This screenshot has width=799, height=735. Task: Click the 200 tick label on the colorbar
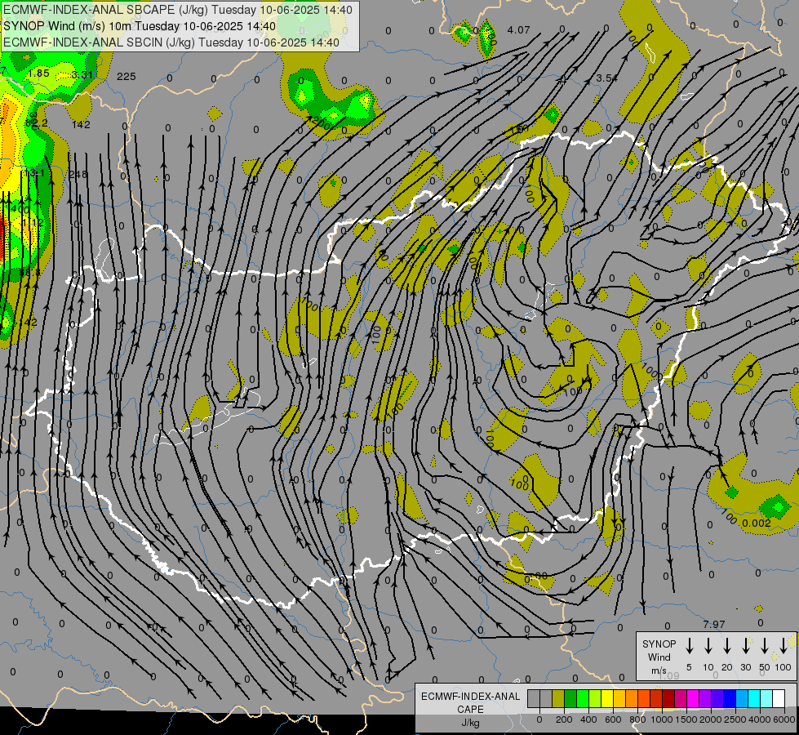pos(564,719)
